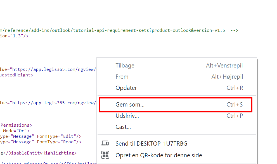Reload the page with Opdater
The width and height of the screenshot is (277, 164).
click(126, 88)
